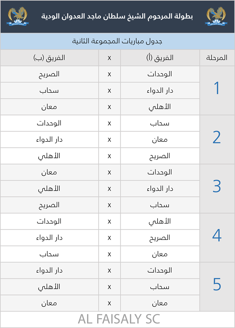Click the eagle club logo at right of title

point(216,16)
